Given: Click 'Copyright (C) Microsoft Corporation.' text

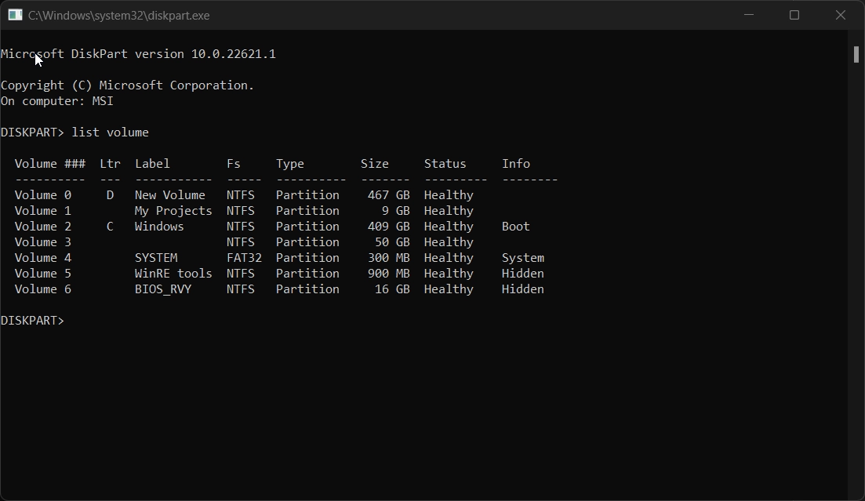Looking at the screenshot, I should 127,85.
